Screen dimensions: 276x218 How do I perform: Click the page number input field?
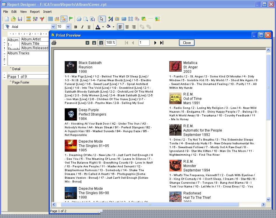click(x=144, y=42)
